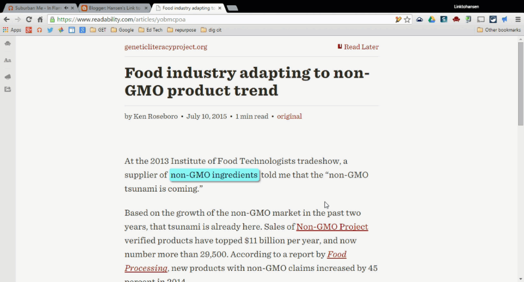Click the Google Drive extension icon

(431, 19)
